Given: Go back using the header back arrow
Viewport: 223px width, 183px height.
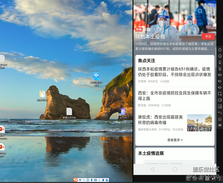Looking at the screenshot, I should pos(139,11).
